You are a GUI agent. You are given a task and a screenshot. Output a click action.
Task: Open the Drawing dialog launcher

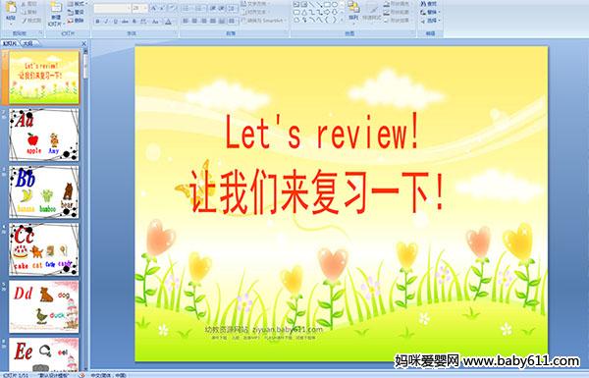click(x=413, y=33)
